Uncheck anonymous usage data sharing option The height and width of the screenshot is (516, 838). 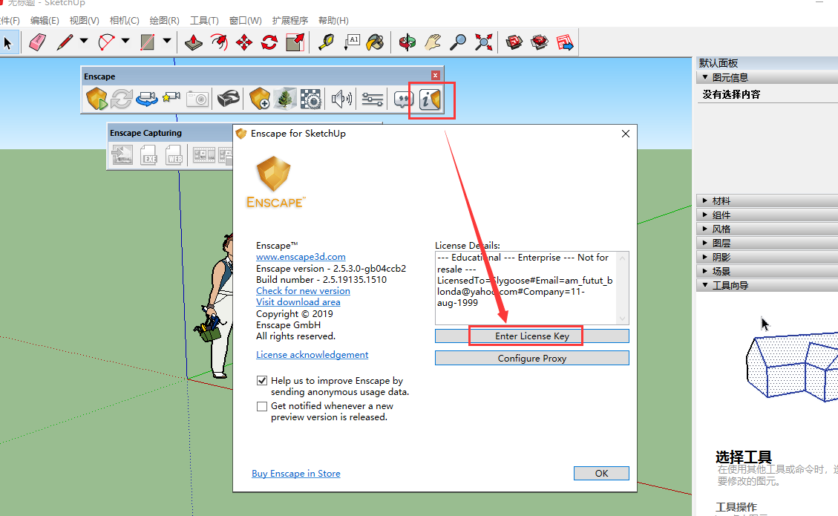point(262,380)
